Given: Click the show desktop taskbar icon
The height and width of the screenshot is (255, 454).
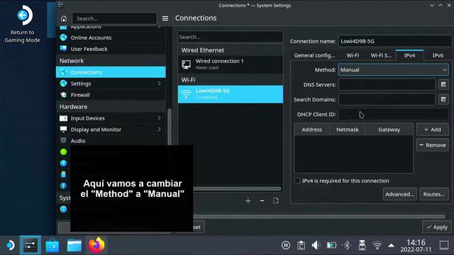Looking at the screenshot, I should coord(444,246).
